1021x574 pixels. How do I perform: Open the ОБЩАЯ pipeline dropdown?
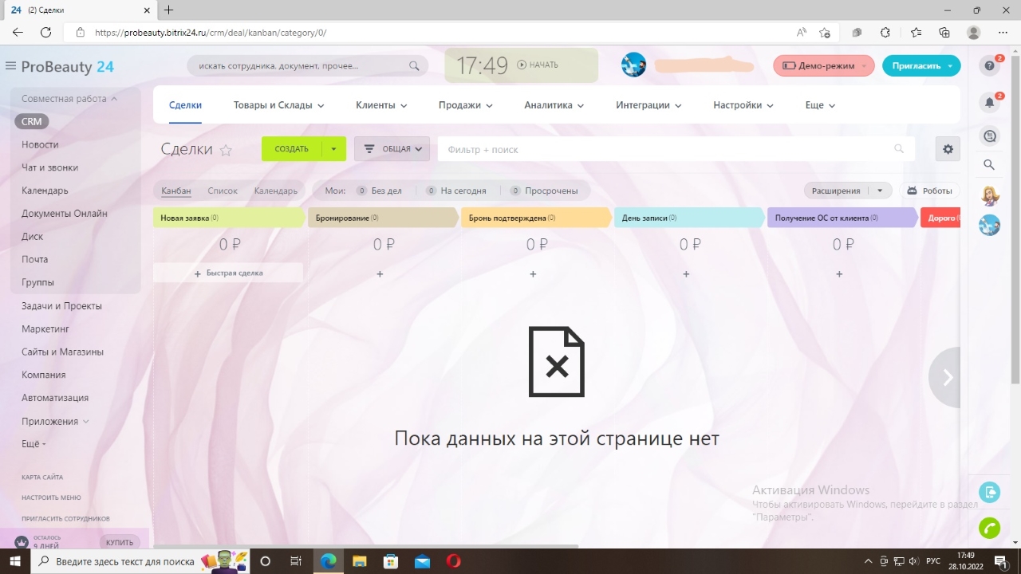click(392, 149)
